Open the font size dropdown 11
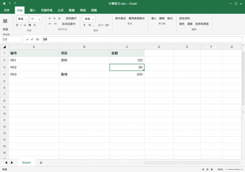 coord(36,19)
